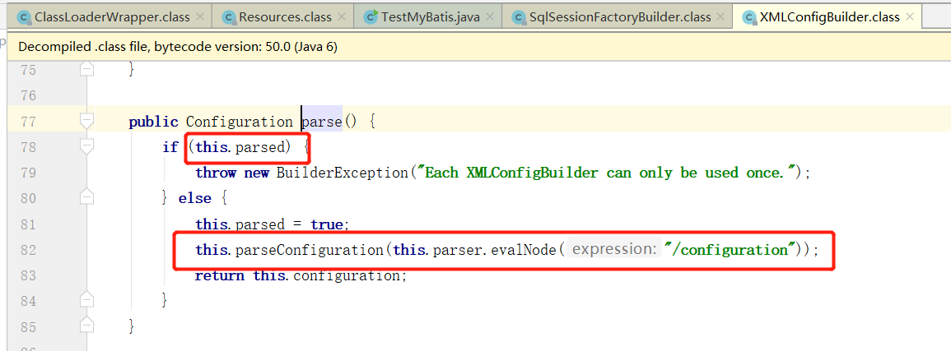The height and width of the screenshot is (351, 951).
Task: Click 'return this.configuration' statement
Action: (301, 276)
